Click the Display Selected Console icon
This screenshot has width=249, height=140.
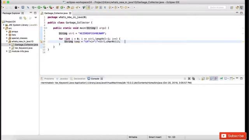[x=226, y=79]
